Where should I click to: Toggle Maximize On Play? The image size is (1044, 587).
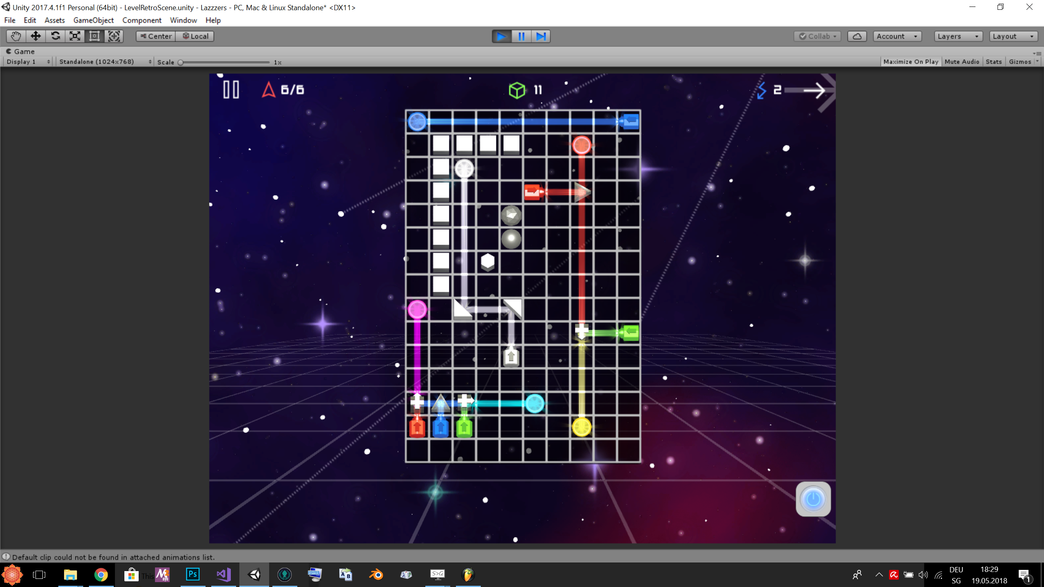click(910, 62)
